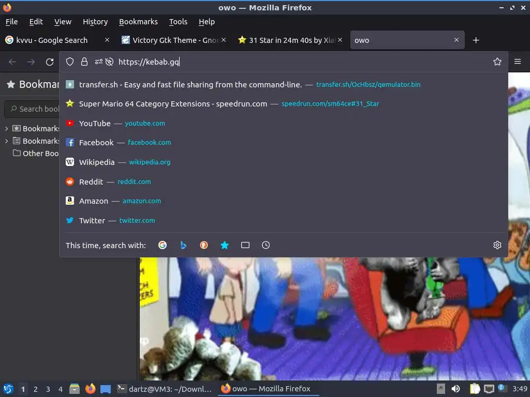This screenshot has width=530, height=397.
Task: Switch to the dartz@VM3 terminal window
Action: 165,389
